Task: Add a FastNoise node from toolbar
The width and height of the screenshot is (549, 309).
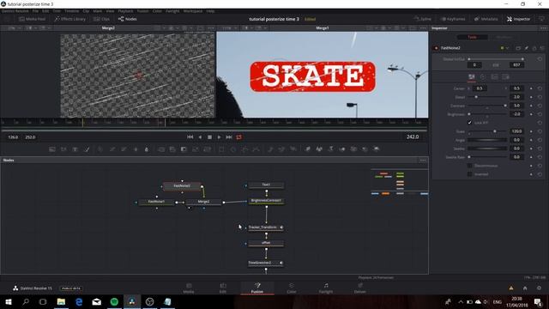Action: point(63,149)
